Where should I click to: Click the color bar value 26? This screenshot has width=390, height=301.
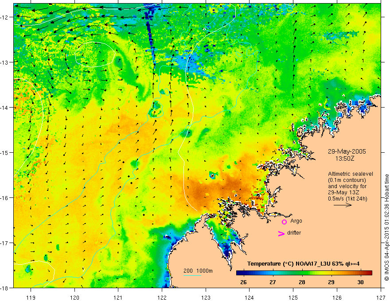[243, 282]
